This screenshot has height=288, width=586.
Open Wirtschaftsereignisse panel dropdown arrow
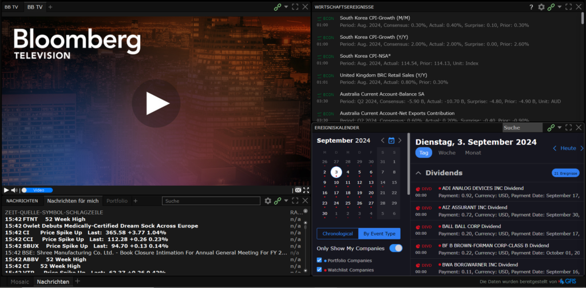[x=560, y=7]
